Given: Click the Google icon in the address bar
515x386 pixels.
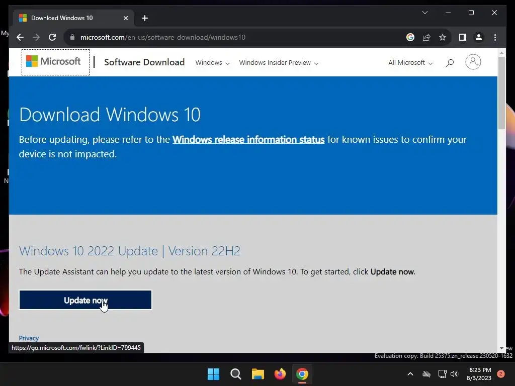Looking at the screenshot, I should point(410,37).
